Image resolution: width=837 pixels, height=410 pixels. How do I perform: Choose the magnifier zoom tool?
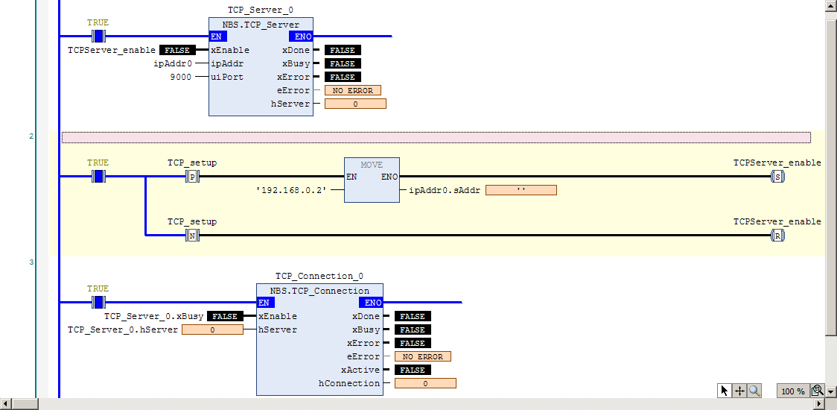click(x=754, y=391)
